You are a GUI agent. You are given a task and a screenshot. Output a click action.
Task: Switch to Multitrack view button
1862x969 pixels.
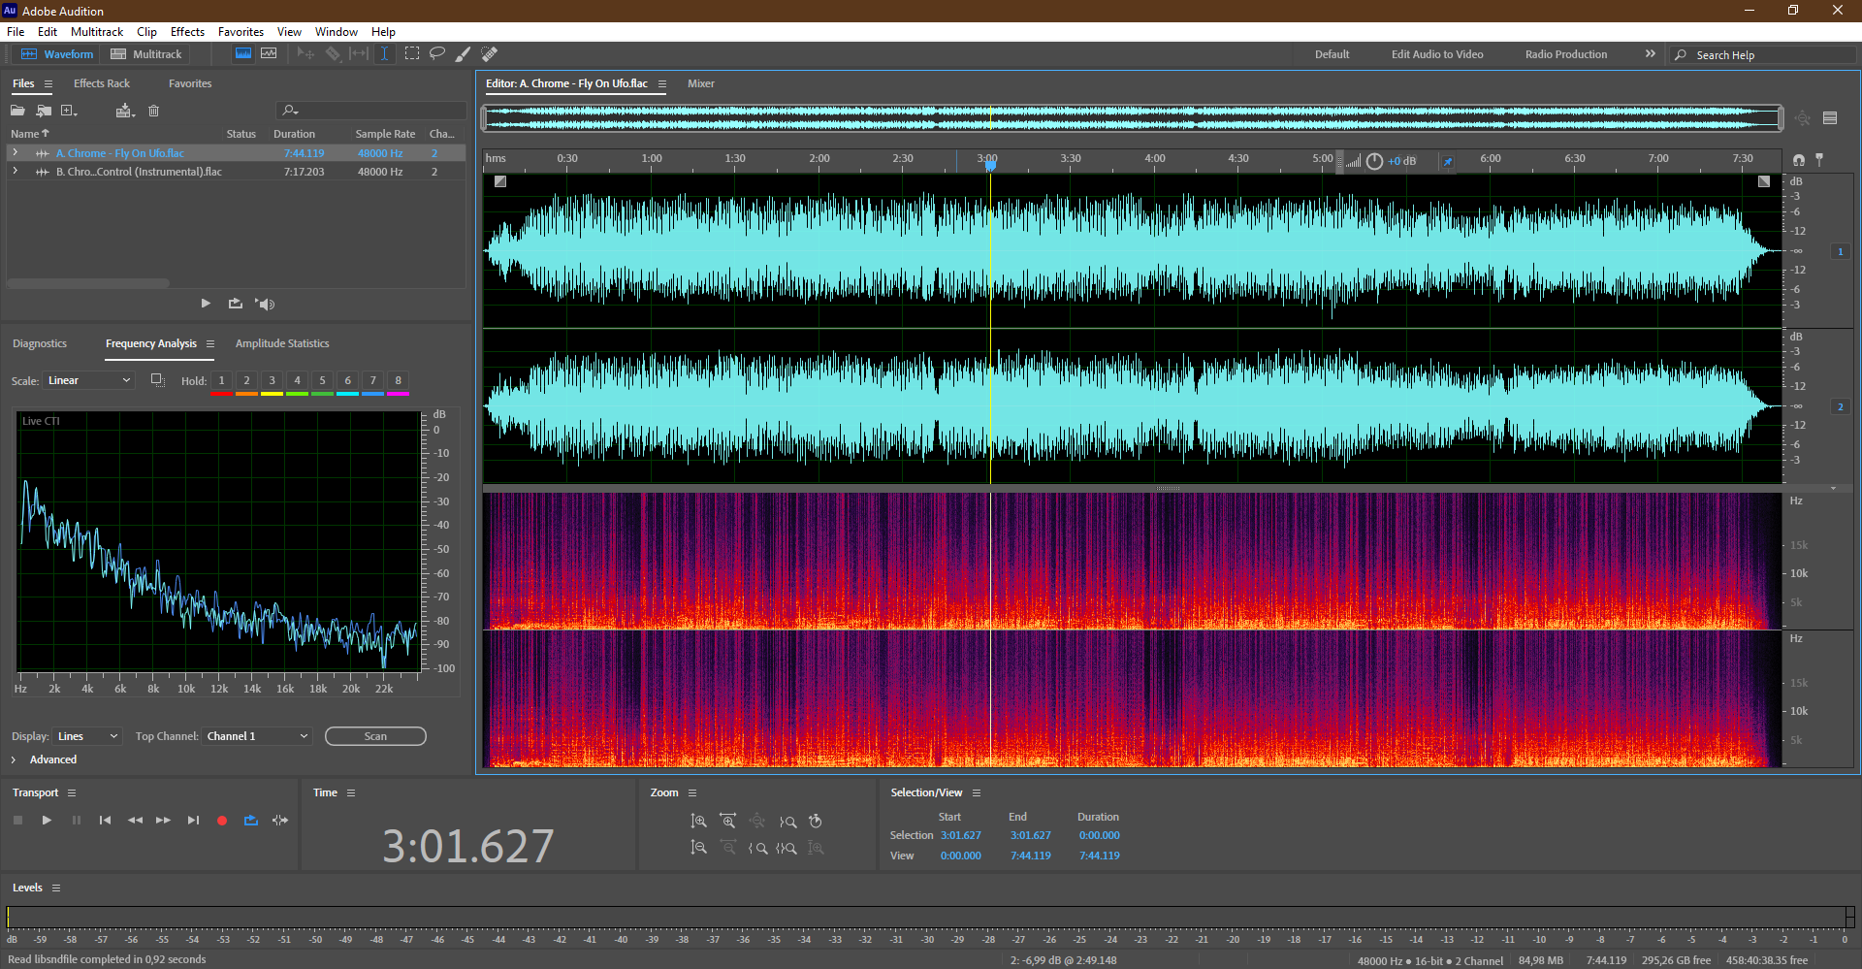coord(146,54)
